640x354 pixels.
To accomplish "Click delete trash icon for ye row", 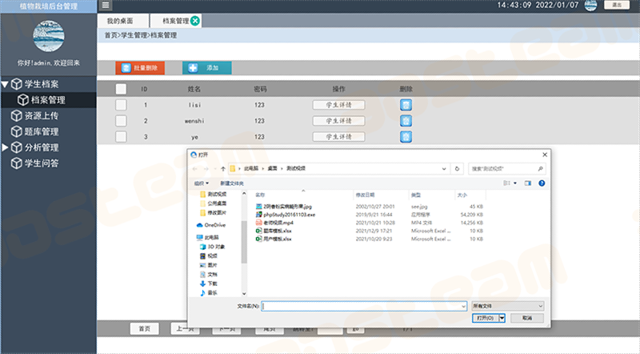I will 406,137.
